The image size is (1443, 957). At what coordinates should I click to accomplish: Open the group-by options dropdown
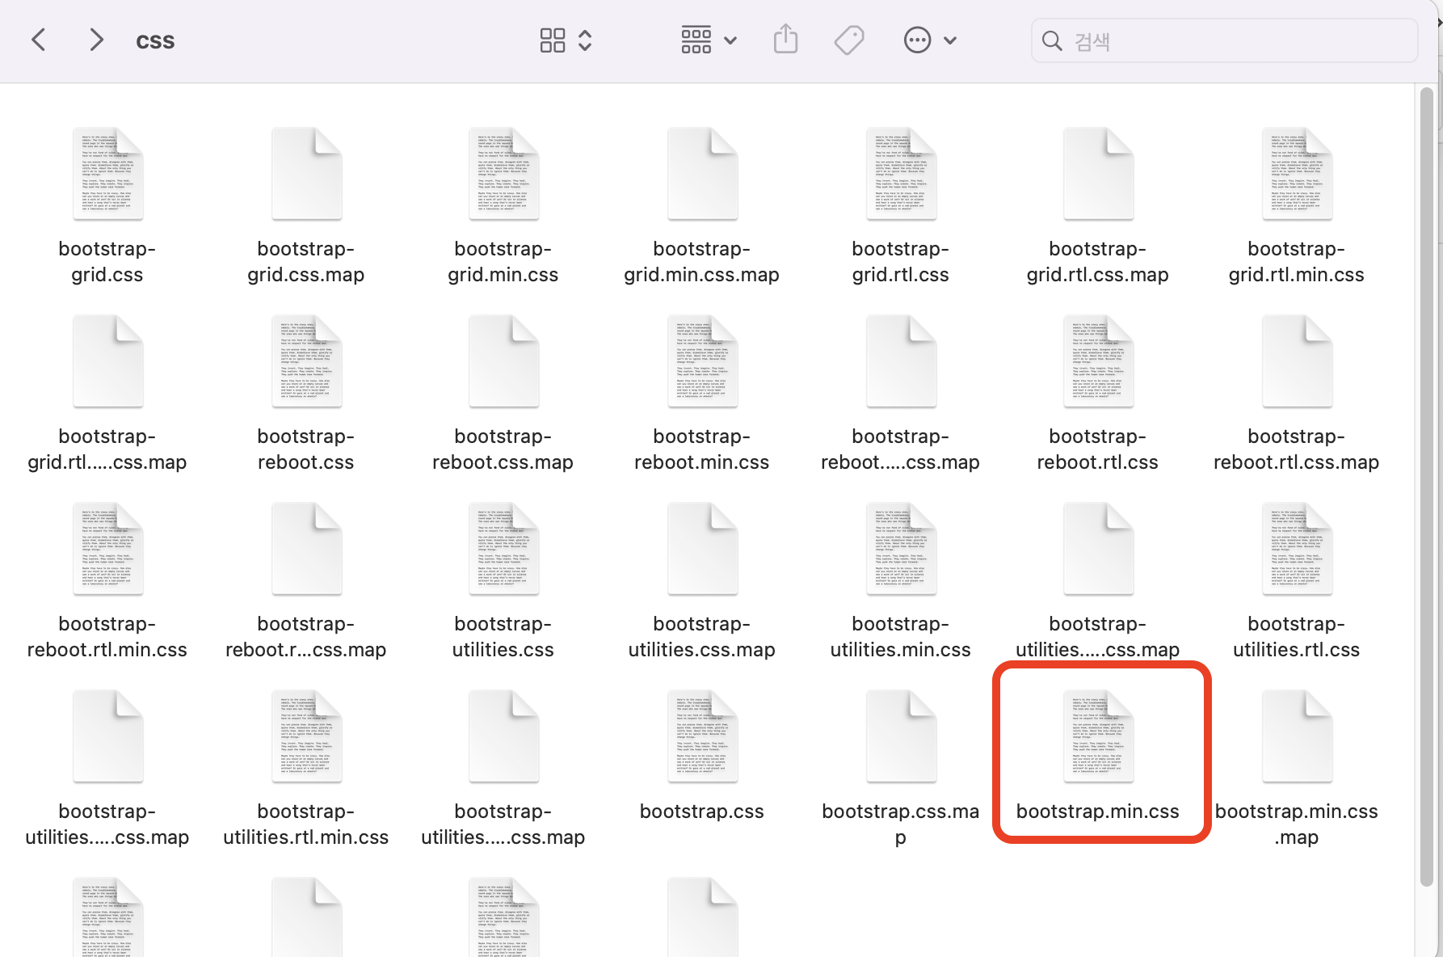(x=709, y=40)
